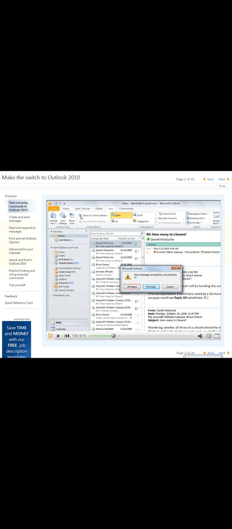Viewport: 232px width, 529px height.
Task: Close the Microsoft Outlook dialog
Action: (176, 268)
